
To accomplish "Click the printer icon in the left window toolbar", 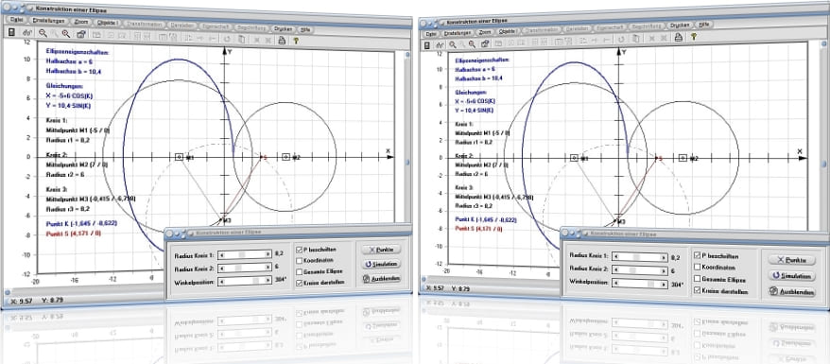I will pos(282,40).
